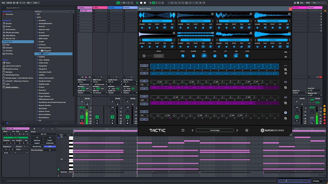The width and height of the screenshot is (328, 184).
Task: Open the COA dropdown in second sequencer row
Action: [x=162, y=82]
